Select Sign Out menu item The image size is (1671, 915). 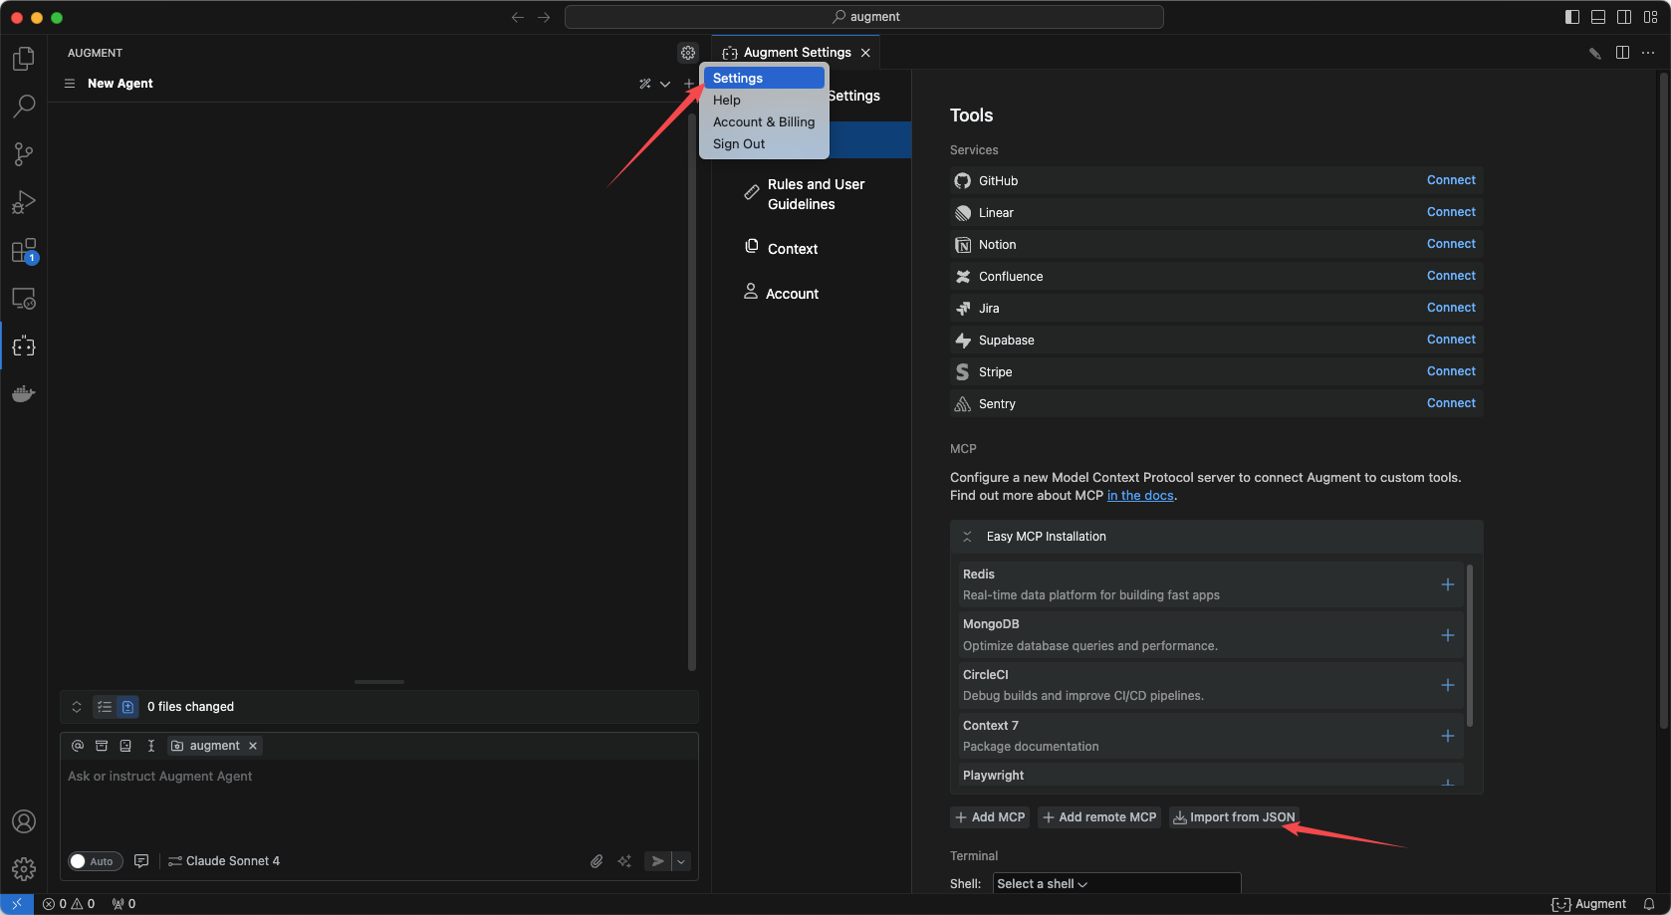pos(739,143)
